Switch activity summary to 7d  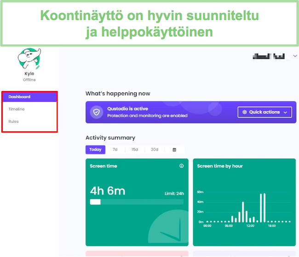click(115, 150)
